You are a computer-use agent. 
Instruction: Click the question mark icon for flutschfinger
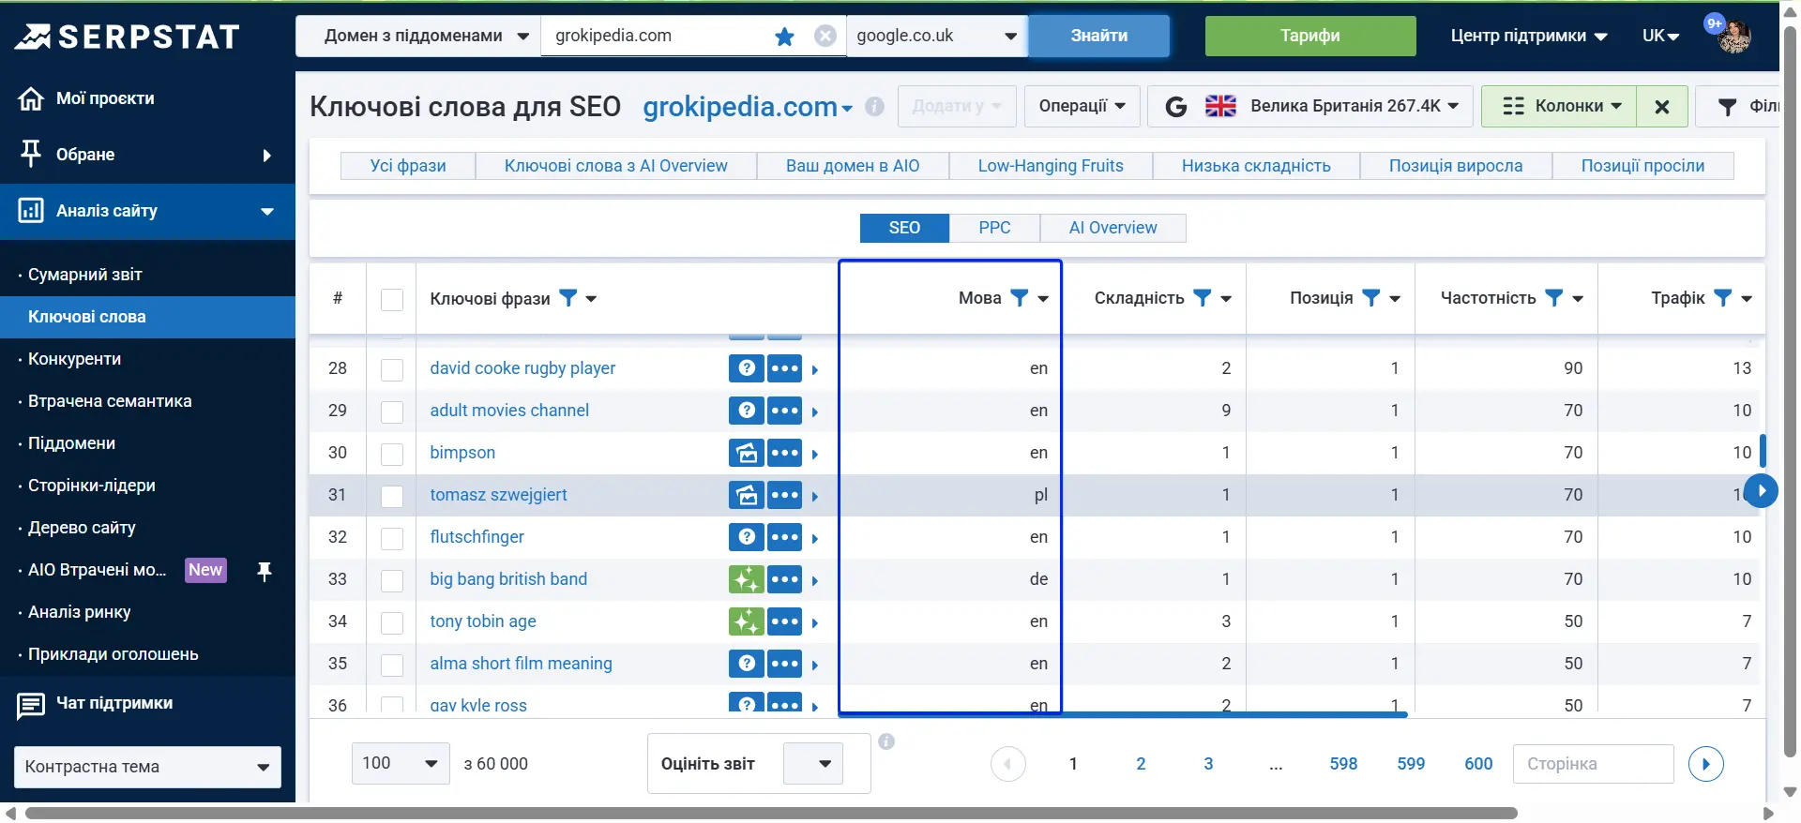click(x=746, y=537)
